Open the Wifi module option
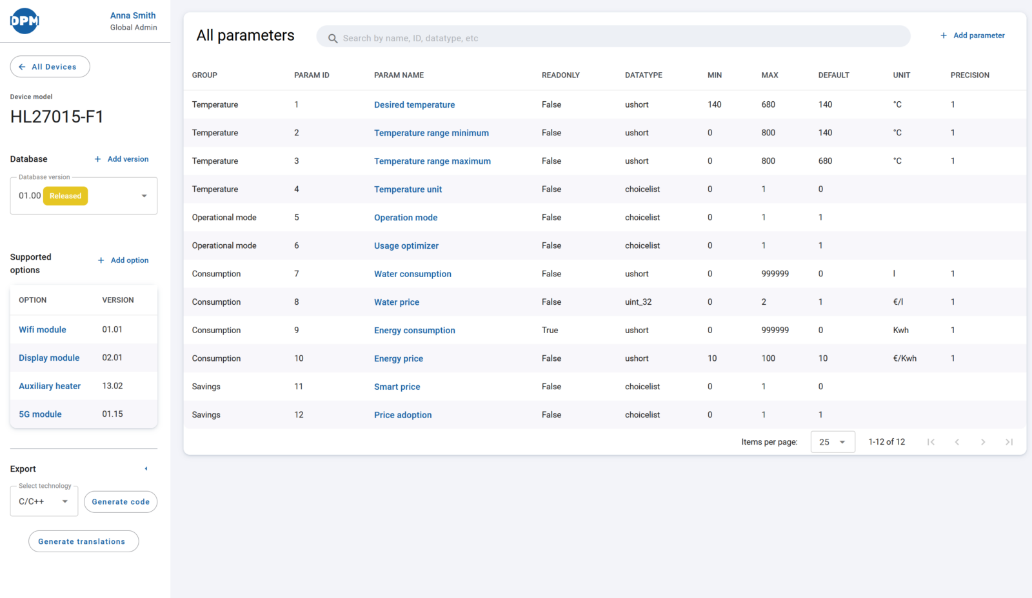1032x598 pixels. (x=43, y=329)
